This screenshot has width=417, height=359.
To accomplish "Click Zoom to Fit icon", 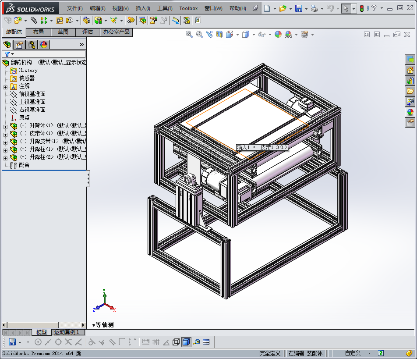I will tap(189, 34).
